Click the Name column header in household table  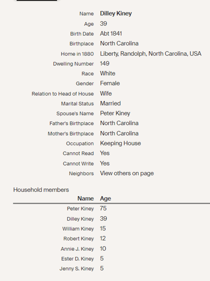(x=85, y=198)
